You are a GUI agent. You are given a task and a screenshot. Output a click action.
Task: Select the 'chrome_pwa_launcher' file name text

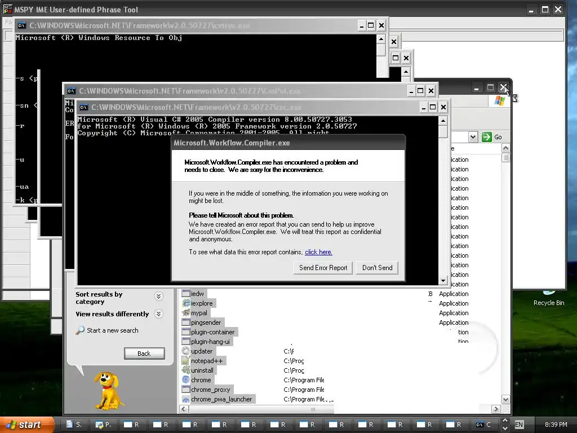click(x=221, y=399)
